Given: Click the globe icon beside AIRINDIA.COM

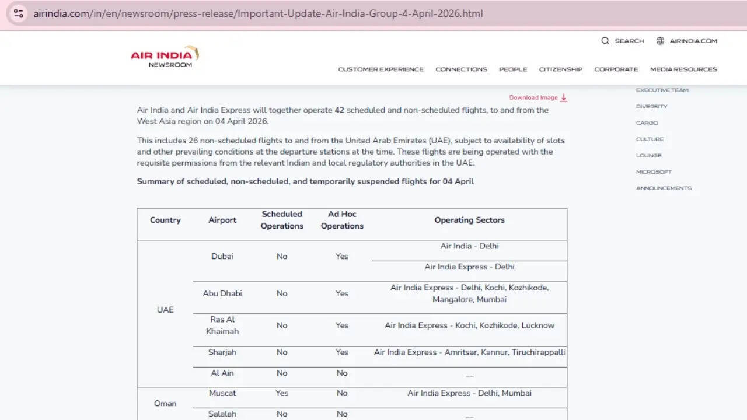Looking at the screenshot, I should pyautogui.click(x=660, y=41).
